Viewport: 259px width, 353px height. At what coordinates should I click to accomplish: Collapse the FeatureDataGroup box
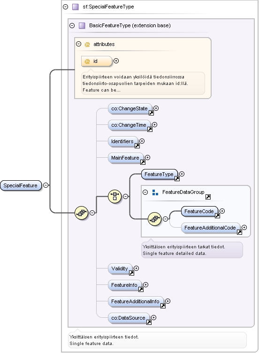click(145, 192)
